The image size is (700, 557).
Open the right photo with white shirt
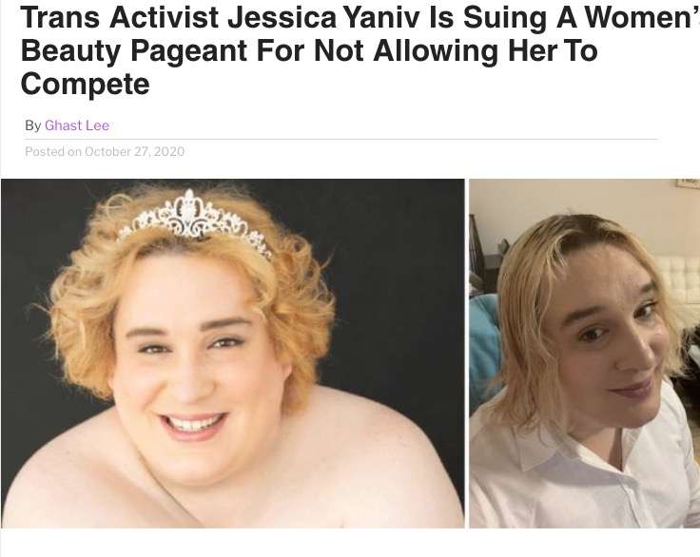point(584,354)
